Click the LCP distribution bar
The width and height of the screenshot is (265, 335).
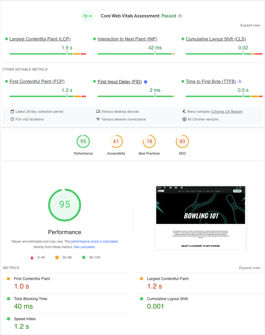[x=48, y=54]
